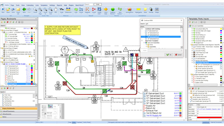Toggle light bulb for EIFS Wall Area
Screen dimensions: 224x126
pyautogui.click(x=34, y=28)
